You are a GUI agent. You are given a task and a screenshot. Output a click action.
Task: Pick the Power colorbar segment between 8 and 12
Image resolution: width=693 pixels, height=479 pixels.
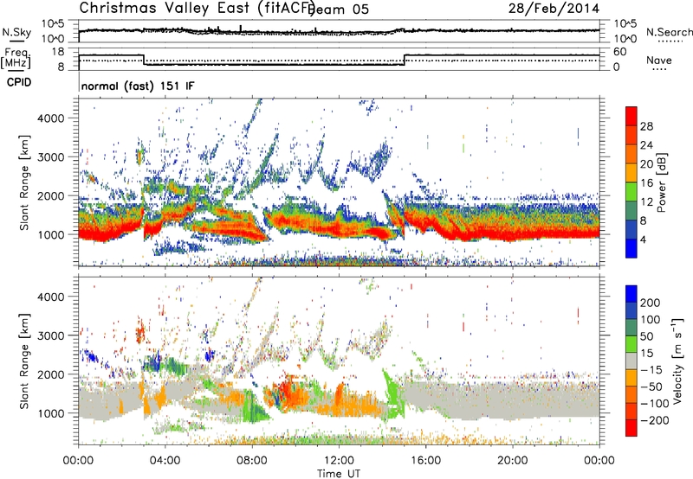coord(631,210)
